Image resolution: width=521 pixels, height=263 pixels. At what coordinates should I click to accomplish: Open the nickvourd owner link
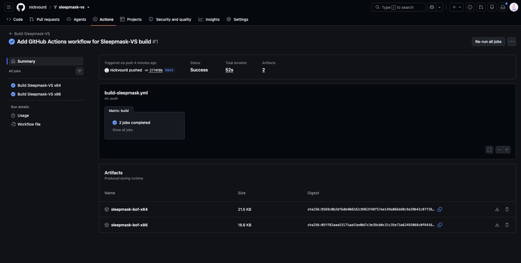pos(38,7)
